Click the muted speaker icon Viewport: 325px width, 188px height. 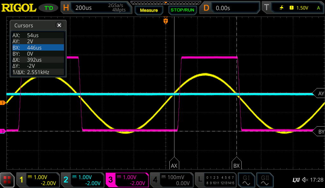click(x=305, y=180)
